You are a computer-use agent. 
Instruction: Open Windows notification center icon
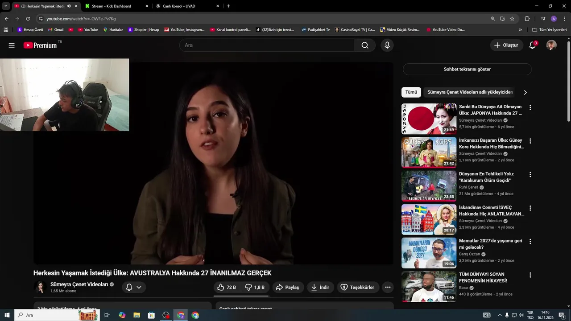click(x=562, y=315)
